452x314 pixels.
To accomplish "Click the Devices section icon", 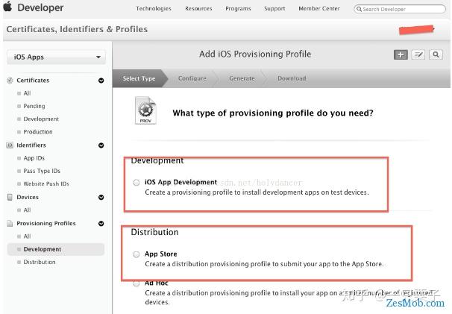I will pos(10,197).
